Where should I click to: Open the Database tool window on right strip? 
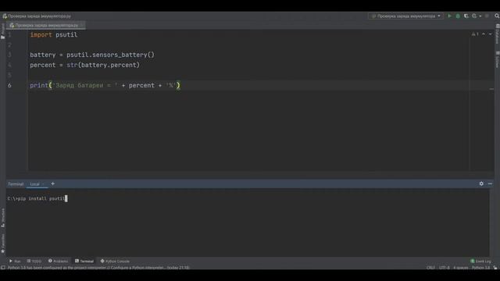[498, 34]
